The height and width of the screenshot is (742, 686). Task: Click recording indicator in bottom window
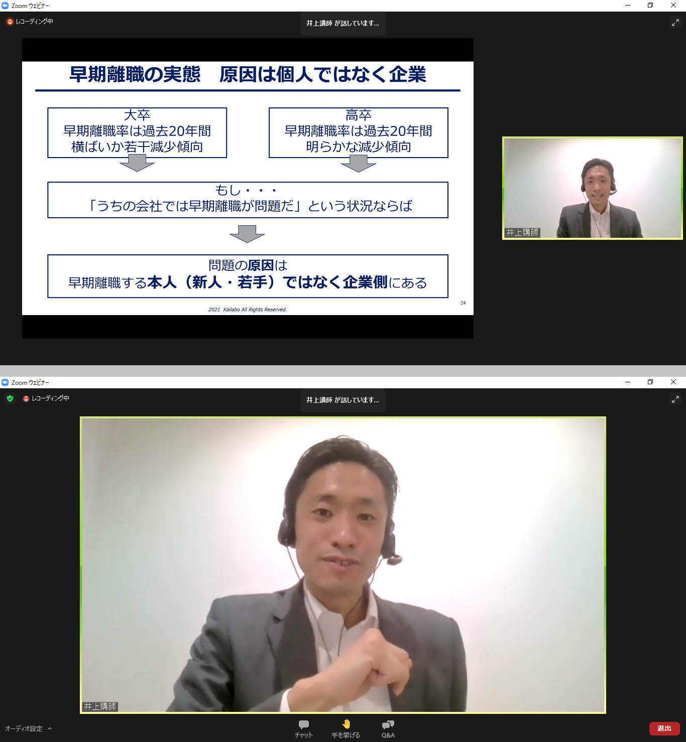point(46,398)
